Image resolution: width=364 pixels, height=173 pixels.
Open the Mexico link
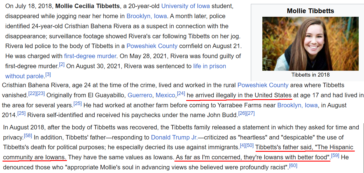point(165,95)
